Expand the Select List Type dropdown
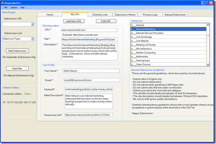Screen dimensions: 216x144 (x=32, y=39)
